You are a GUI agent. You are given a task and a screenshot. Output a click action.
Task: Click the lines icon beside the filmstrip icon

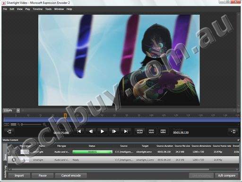pos(13,125)
